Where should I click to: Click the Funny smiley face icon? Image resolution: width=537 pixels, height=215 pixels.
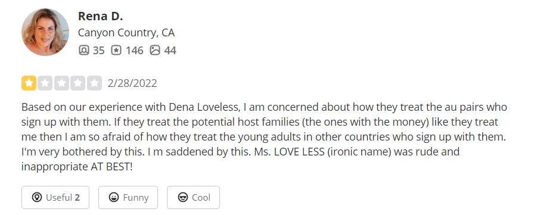pos(114,198)
